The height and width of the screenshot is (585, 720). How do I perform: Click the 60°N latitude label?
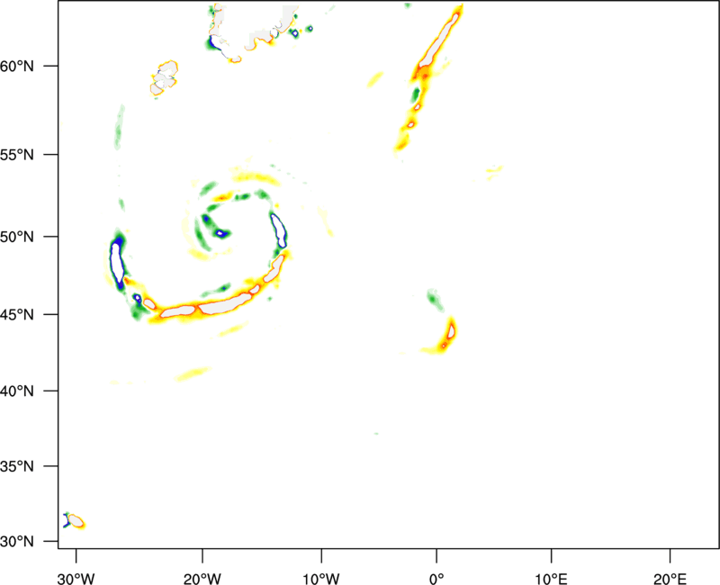pyautogui.click(x=17, y=66)
